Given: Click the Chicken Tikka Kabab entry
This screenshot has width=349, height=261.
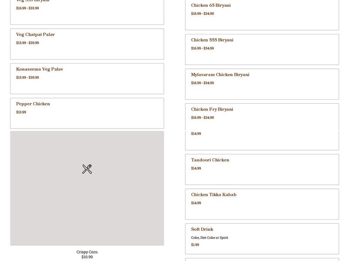Looking at the screenshot, I should 262,204.
